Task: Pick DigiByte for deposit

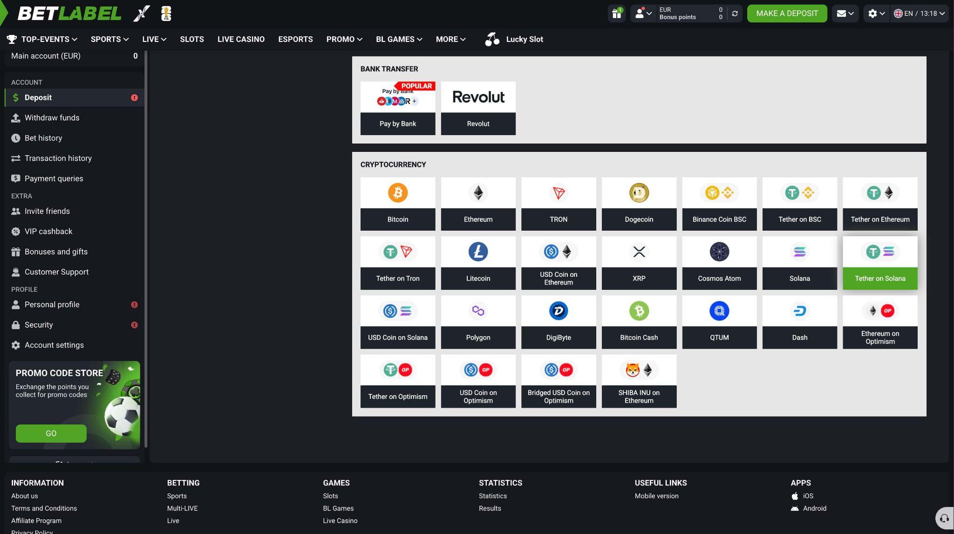Action: click(x=559, y=322)
